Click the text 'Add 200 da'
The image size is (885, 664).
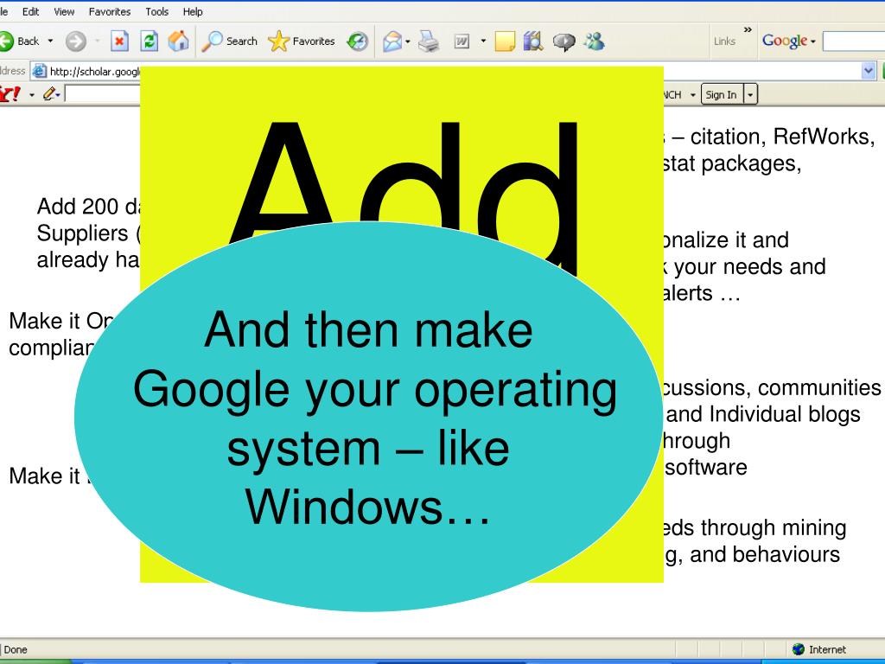pos(89,206)
